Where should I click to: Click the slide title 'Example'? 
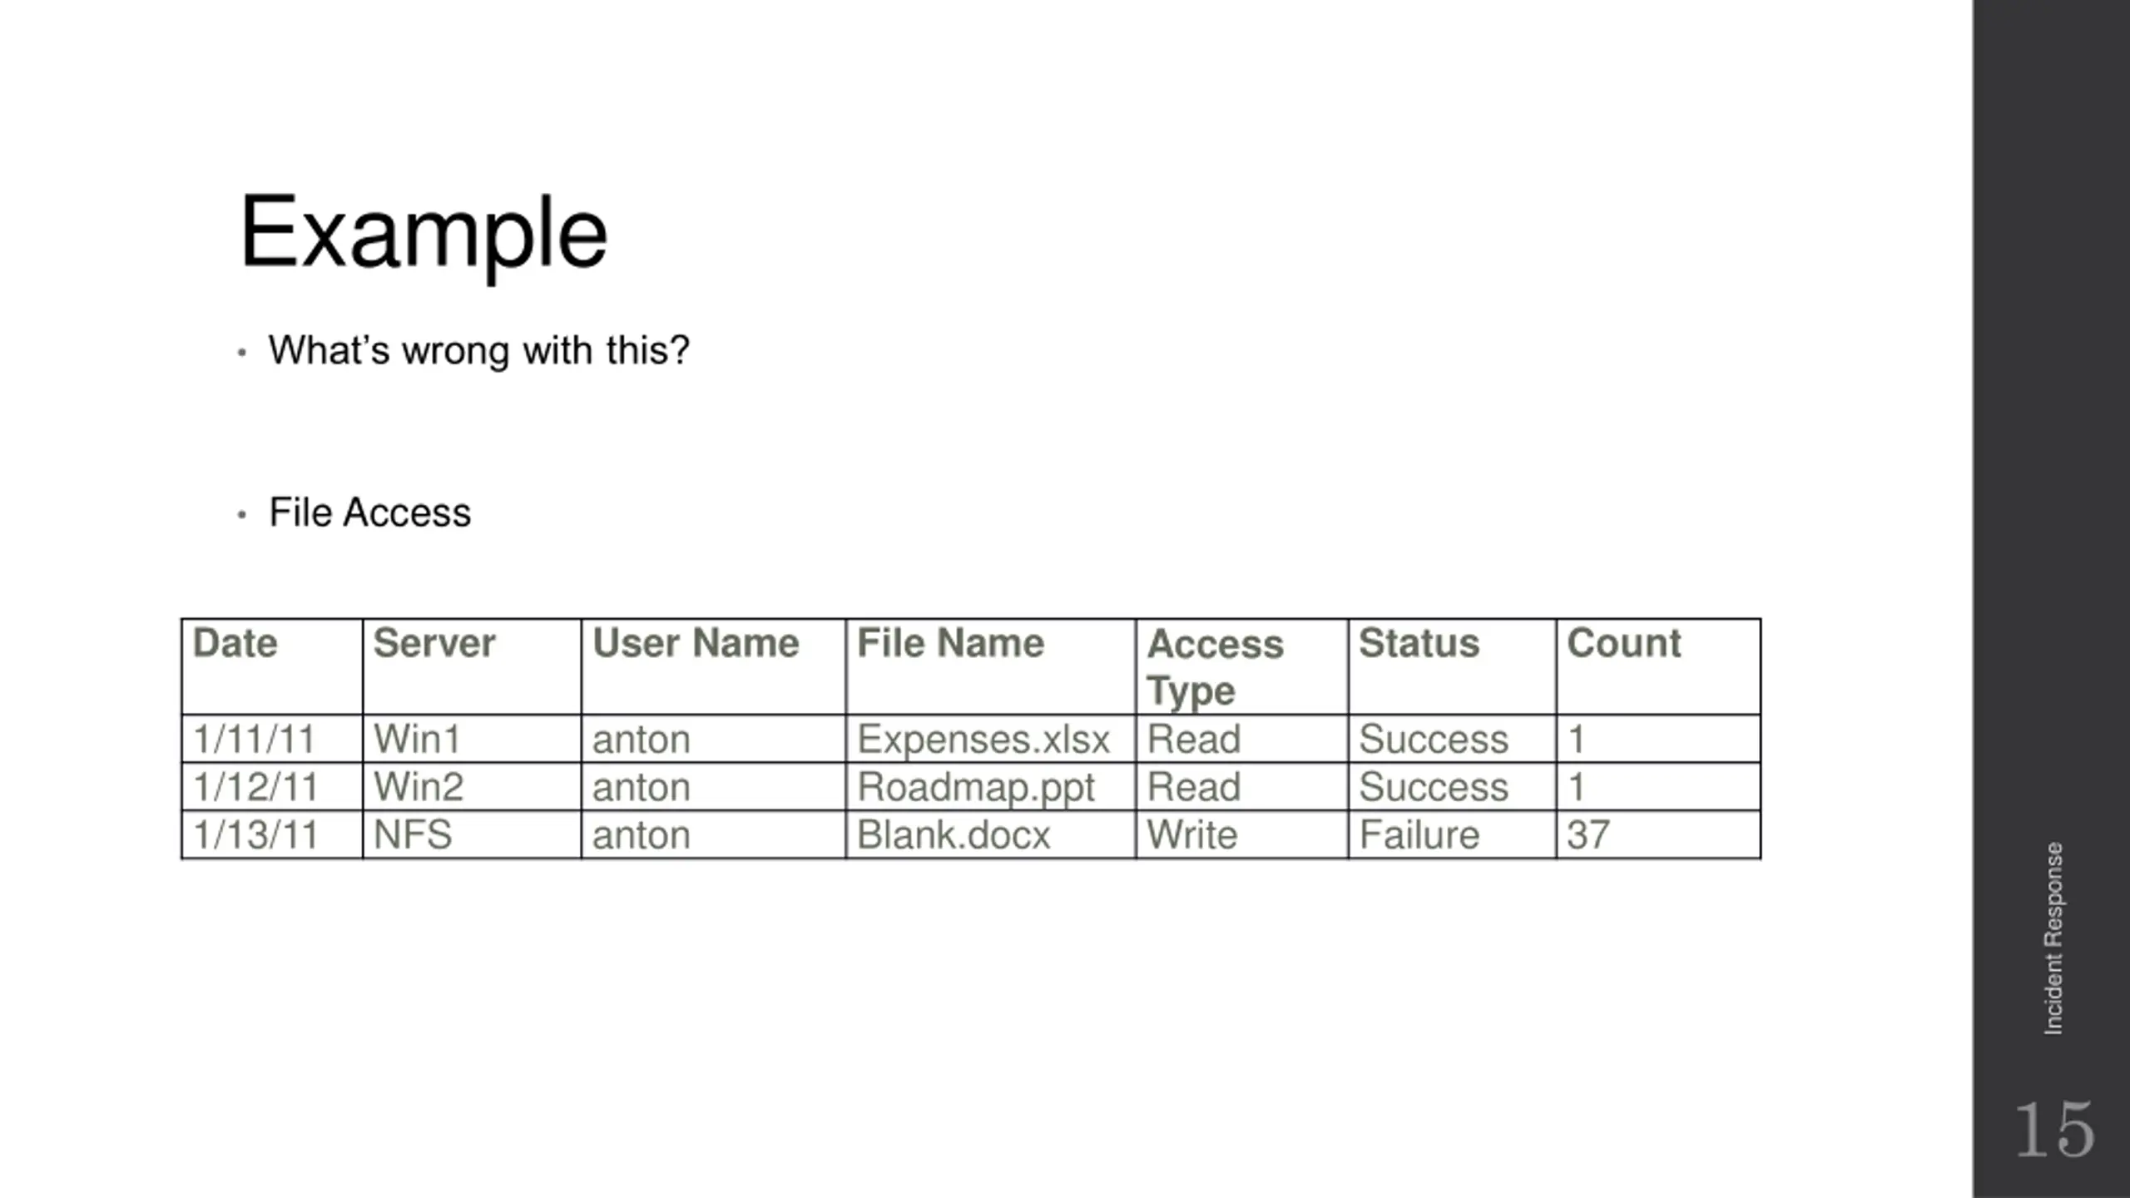424,234
